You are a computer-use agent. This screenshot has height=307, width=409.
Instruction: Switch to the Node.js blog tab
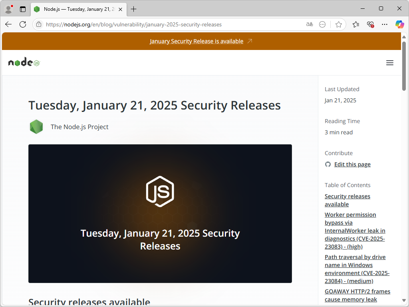[x=76, y=9]
